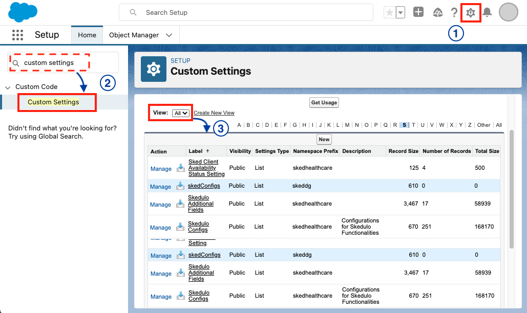
Task: Focus the Search Setup field
Action: click(x=246, y=12)
